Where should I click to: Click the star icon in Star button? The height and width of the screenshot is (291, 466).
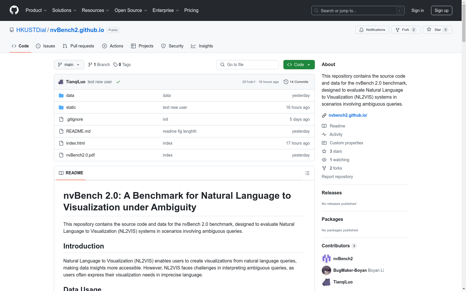click(429, 29)
